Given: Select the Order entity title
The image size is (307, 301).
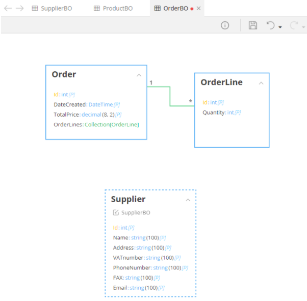Looking at the screenshot, I should coord(64,74).
